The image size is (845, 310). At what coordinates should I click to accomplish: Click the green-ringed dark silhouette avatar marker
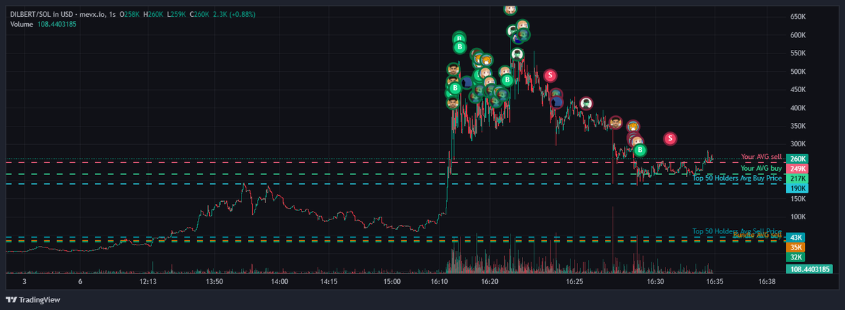point(467,82)
